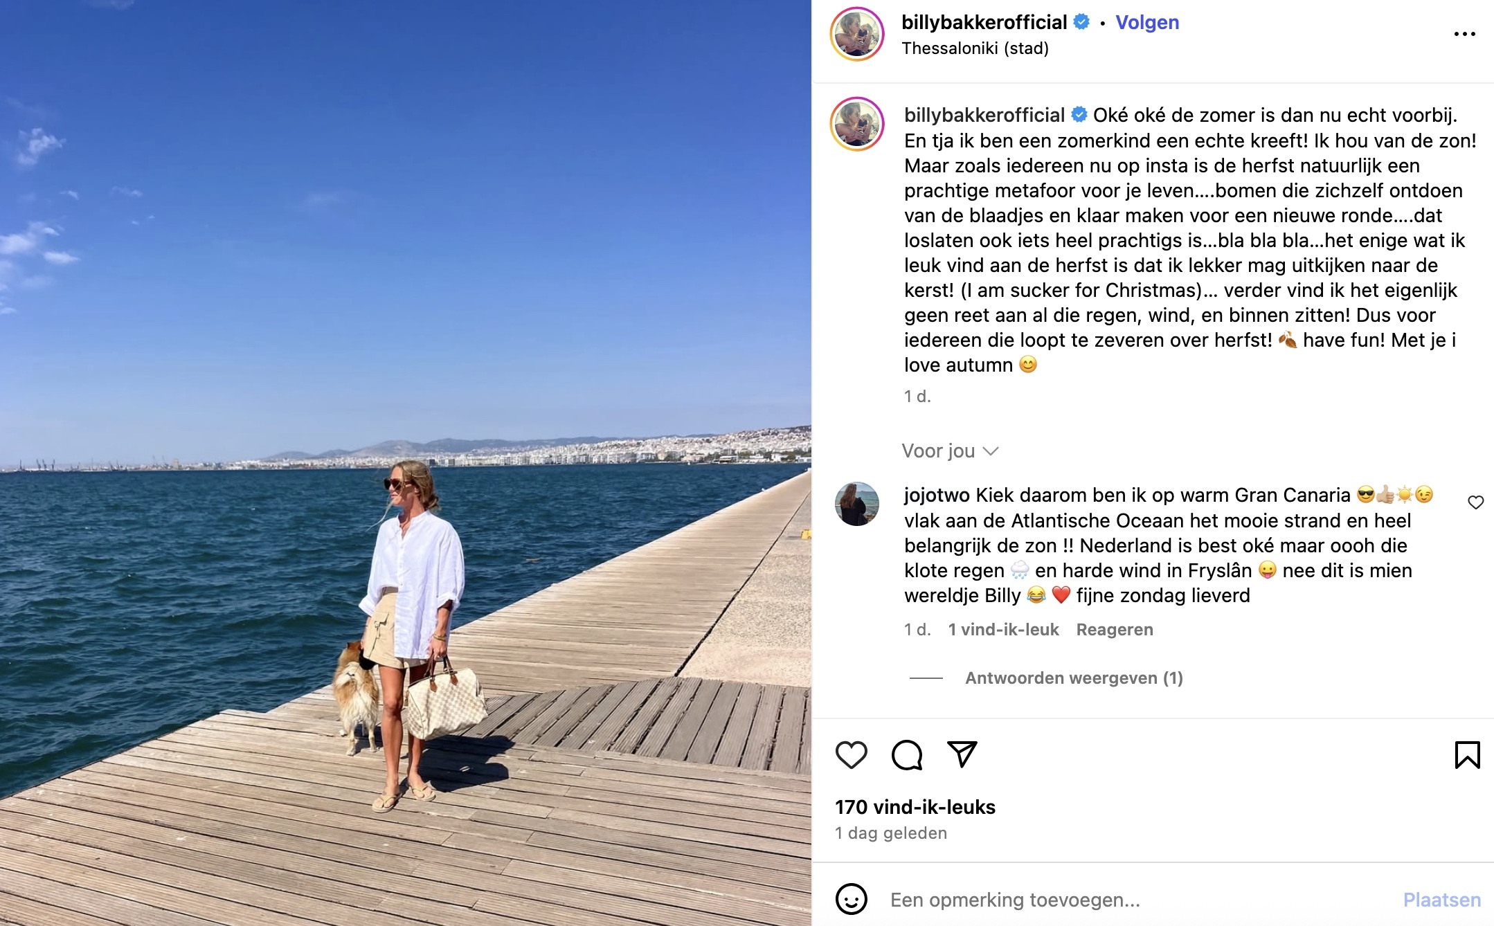Screen dimensions: 1494x926
Task: View the 170 vind-ik-leuks list
Action: click(915, 807)
